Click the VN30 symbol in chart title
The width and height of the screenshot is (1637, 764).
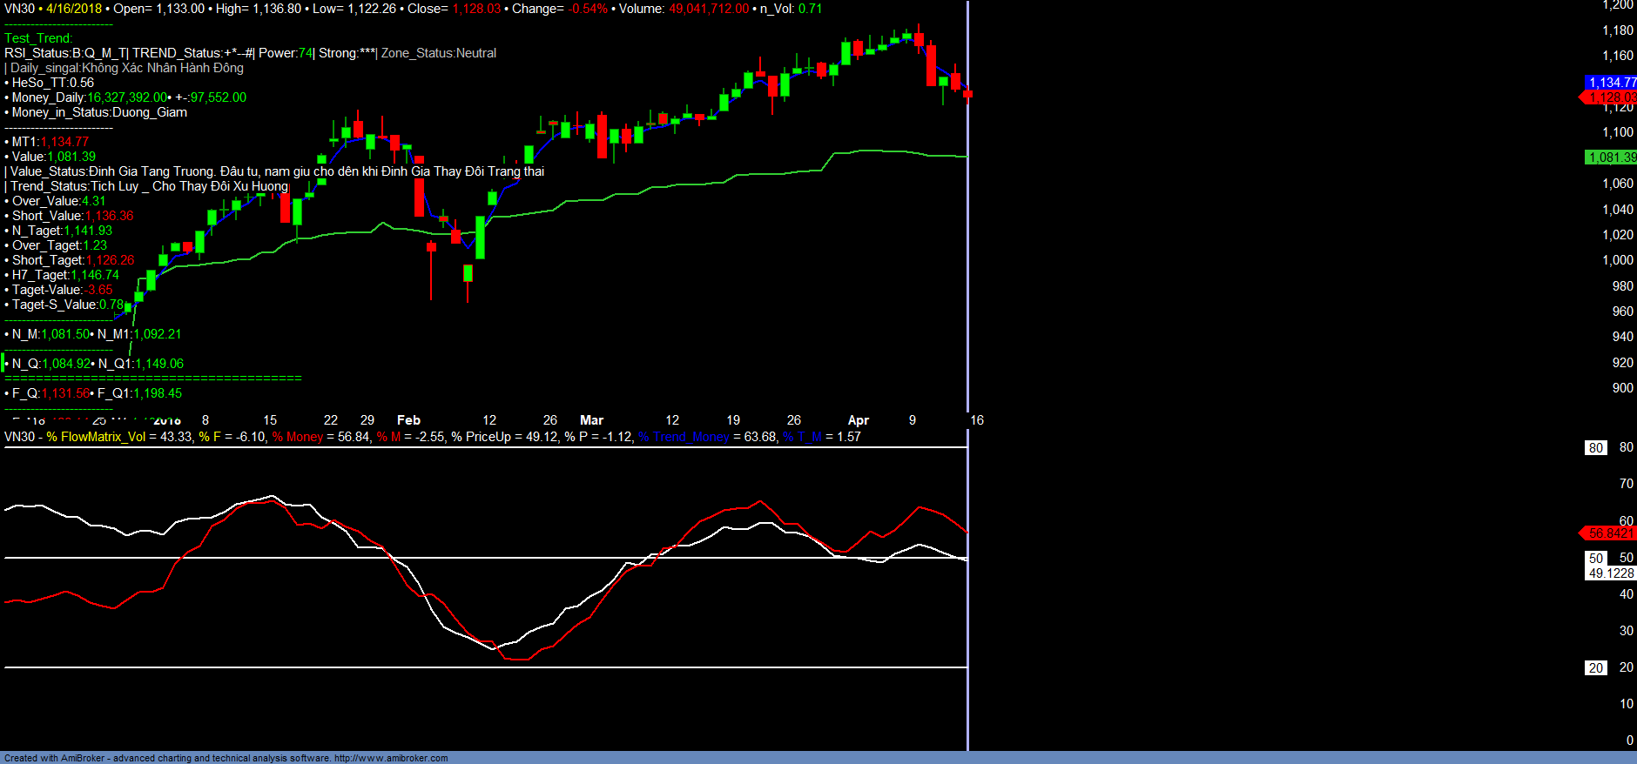pyautogui.click(x=19, y=9)
